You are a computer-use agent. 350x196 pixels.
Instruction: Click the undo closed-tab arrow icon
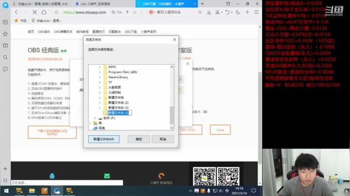(x=227, y=12)
